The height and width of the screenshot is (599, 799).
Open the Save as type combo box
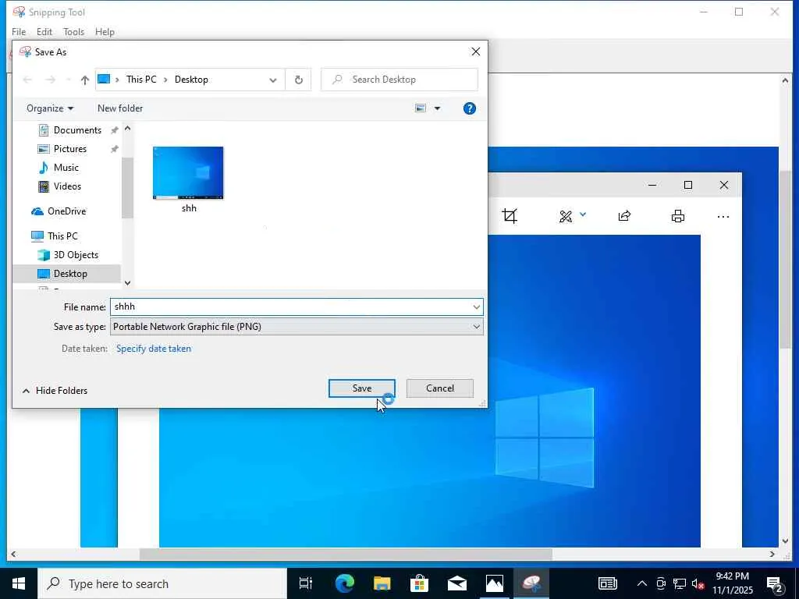click(x=297, y=327)
